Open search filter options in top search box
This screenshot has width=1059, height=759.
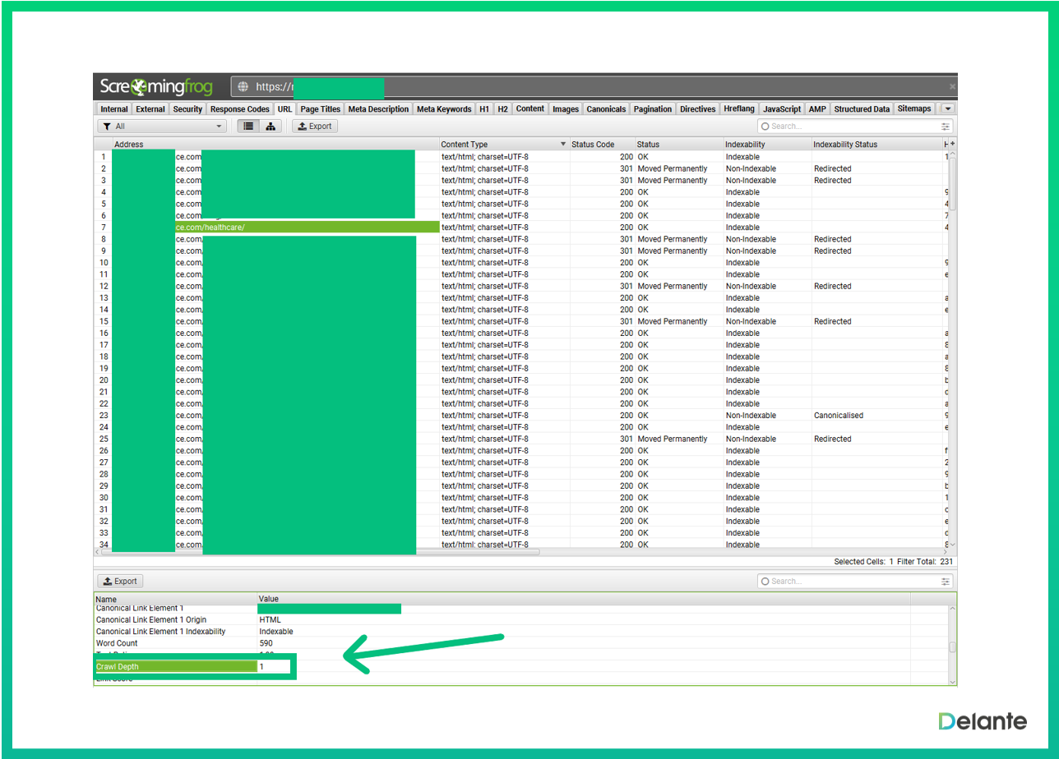(946, 126)
